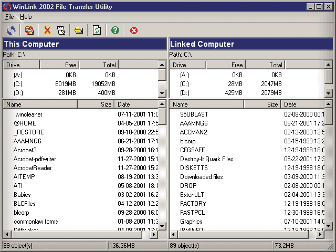Click the document rename toolbar icon

pyautogui.click(x=61, y=30)
